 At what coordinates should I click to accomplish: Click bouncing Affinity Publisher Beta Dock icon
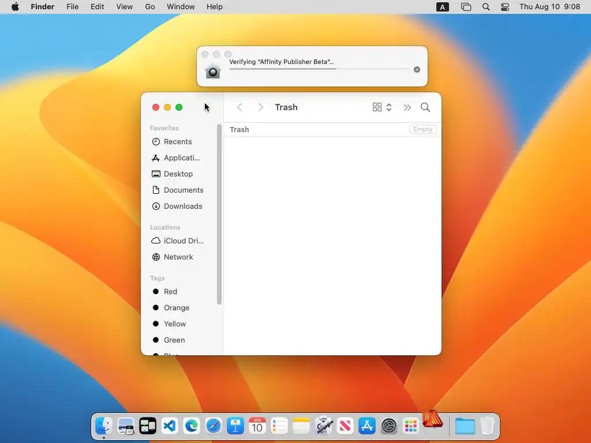tap(433, 419)
